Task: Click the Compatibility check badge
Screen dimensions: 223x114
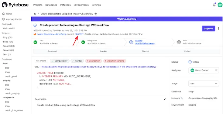Action: coord(60,61)
